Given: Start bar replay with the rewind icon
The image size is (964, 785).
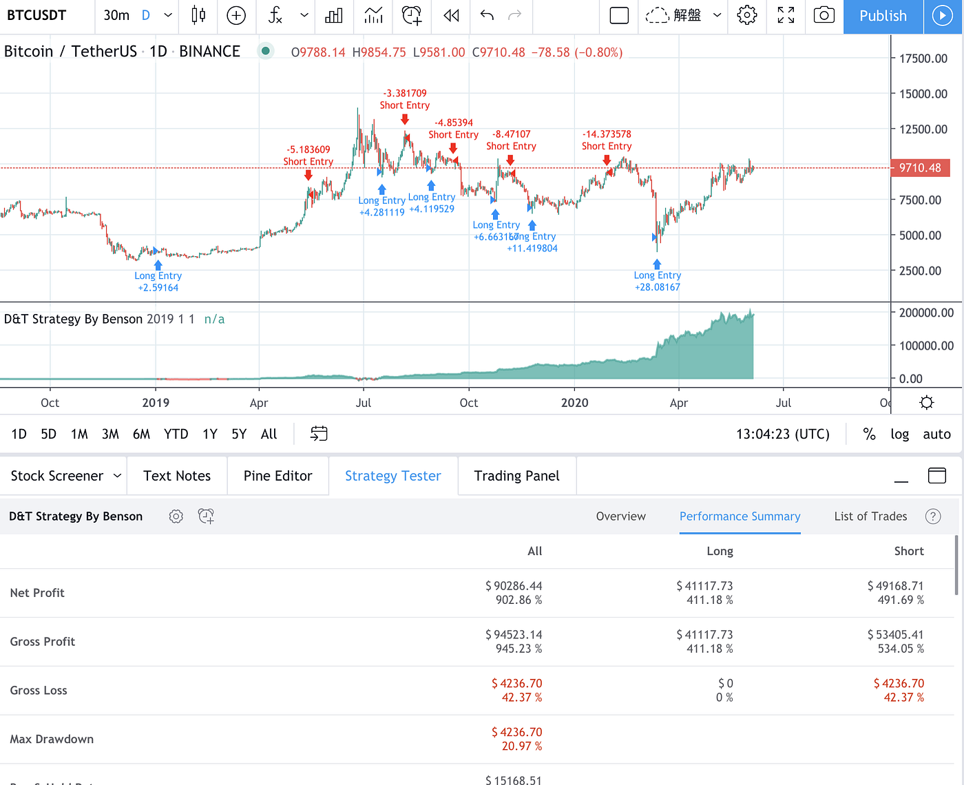Looking at the screenshot, I should (451, 15).
